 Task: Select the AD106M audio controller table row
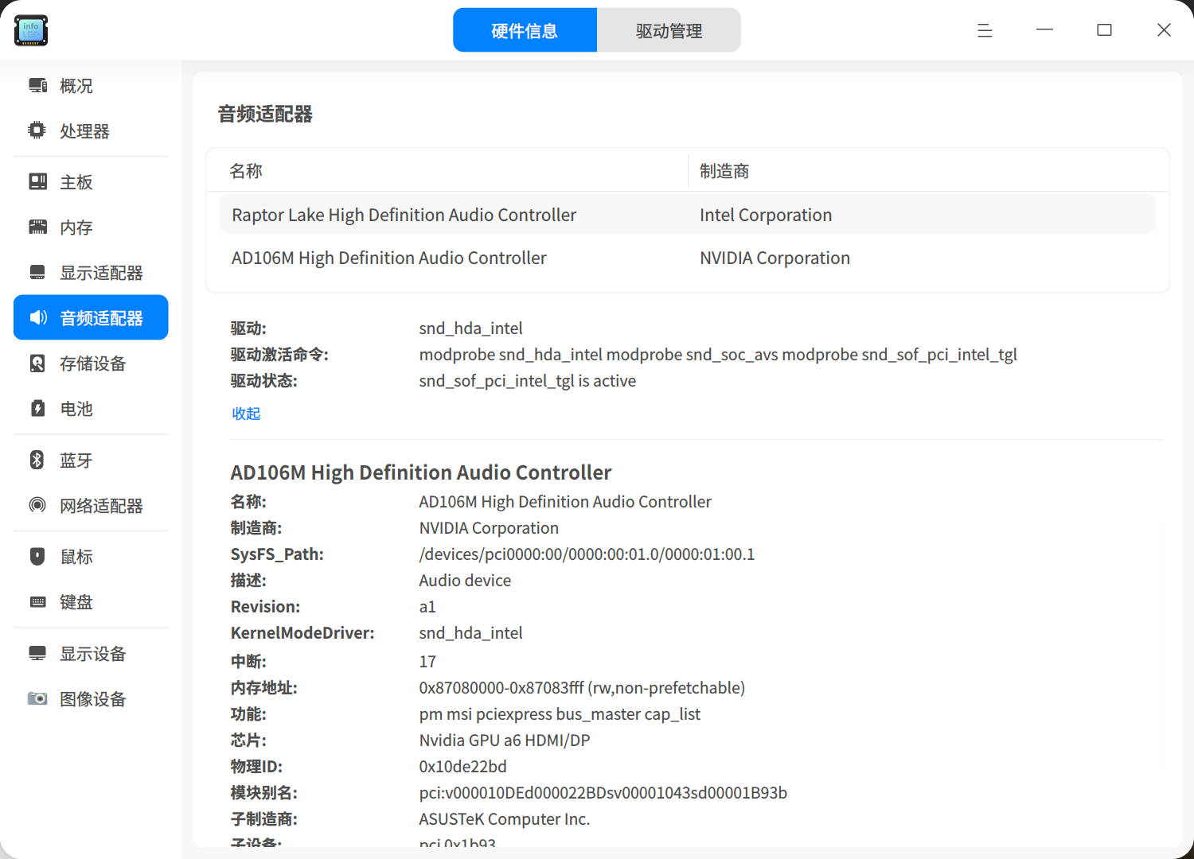tap(688, 258)
